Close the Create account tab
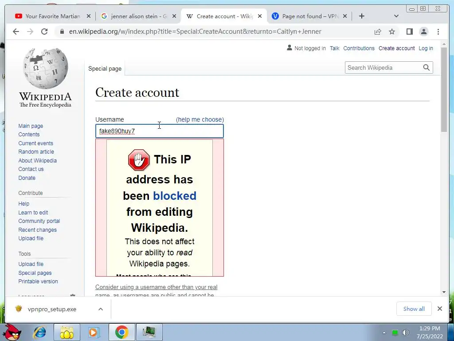 (x=260, y=16)
